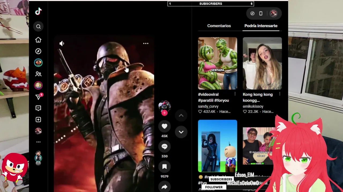Screen dimensions: 343x192
Task: Click the Upload plus square icon
Action: pos(38,119)
